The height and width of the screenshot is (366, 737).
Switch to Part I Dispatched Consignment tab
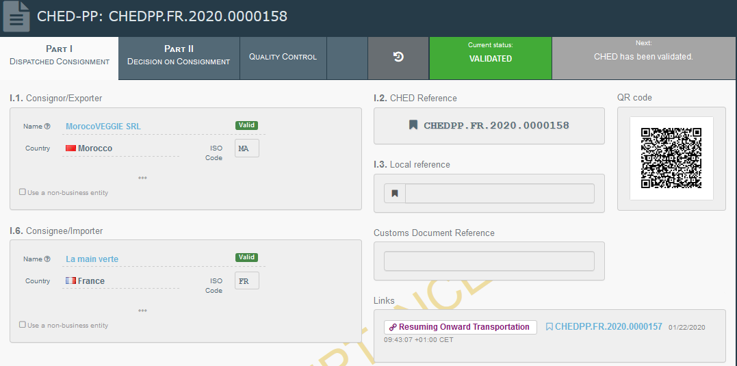coord(60,58)
